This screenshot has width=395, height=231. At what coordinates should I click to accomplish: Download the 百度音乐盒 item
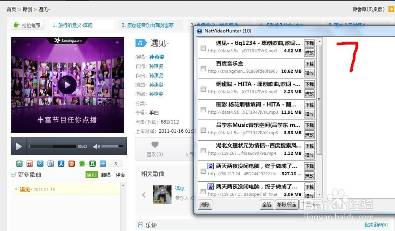309,64
